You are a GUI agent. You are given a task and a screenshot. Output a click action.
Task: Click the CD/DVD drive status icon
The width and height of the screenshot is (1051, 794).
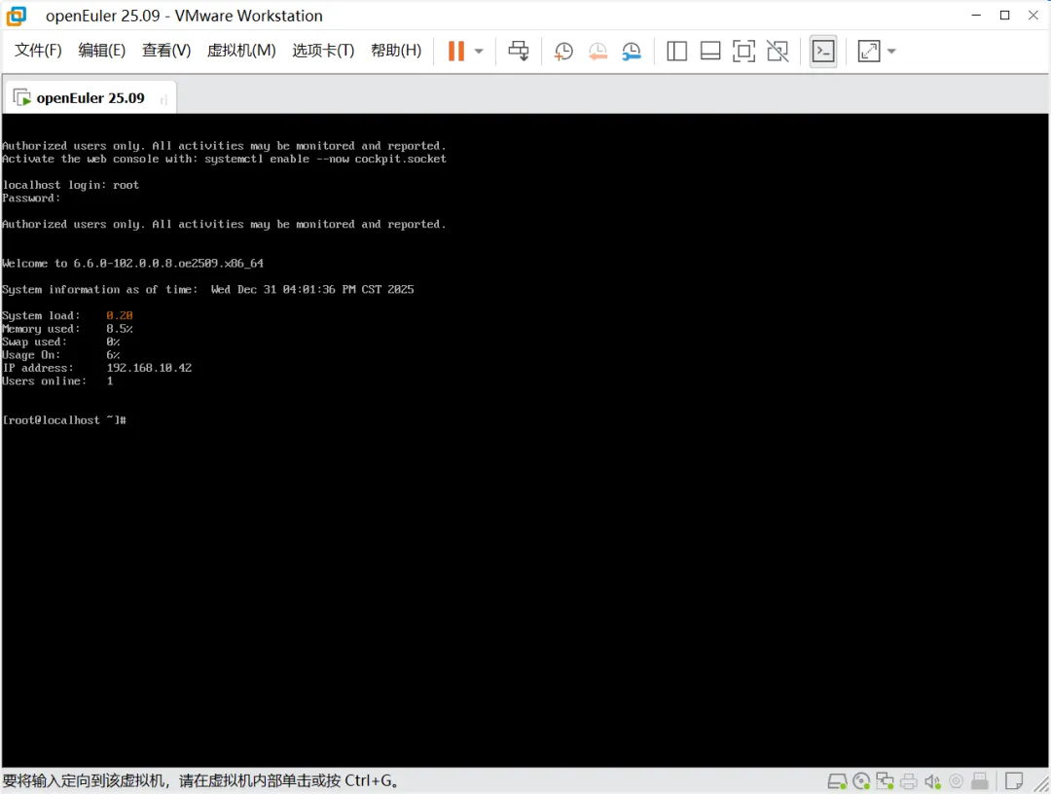(x=861, y=781)
